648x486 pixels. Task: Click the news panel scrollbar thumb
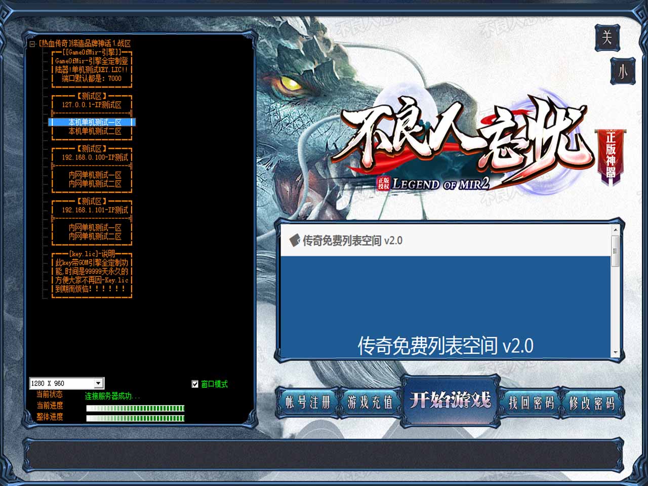616,251
